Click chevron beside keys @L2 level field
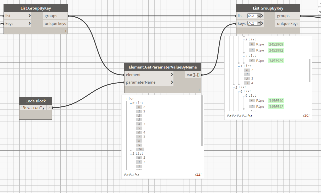The width and height of the screenshot is (321, 193). [x=262, y=24]
